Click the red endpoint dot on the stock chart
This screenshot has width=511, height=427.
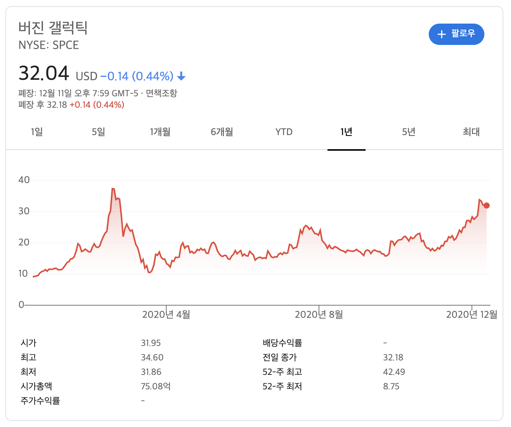pos(486,206)
